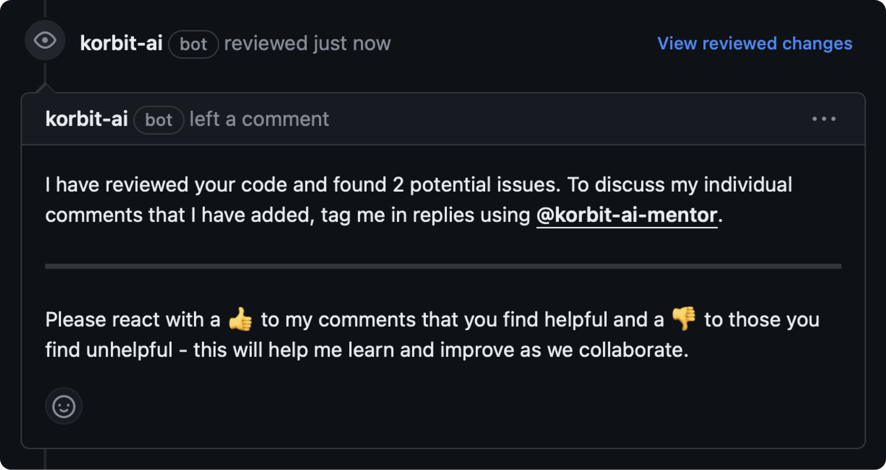
Task: Open the add reaction smiley button
Action: pyautogui.click(x=64, y=406)
